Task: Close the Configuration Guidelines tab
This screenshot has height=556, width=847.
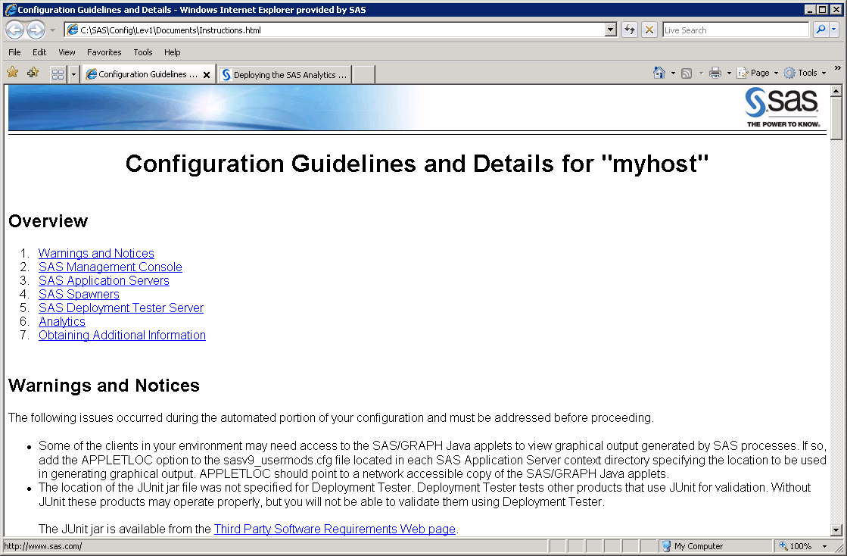Action: (207, 75)
